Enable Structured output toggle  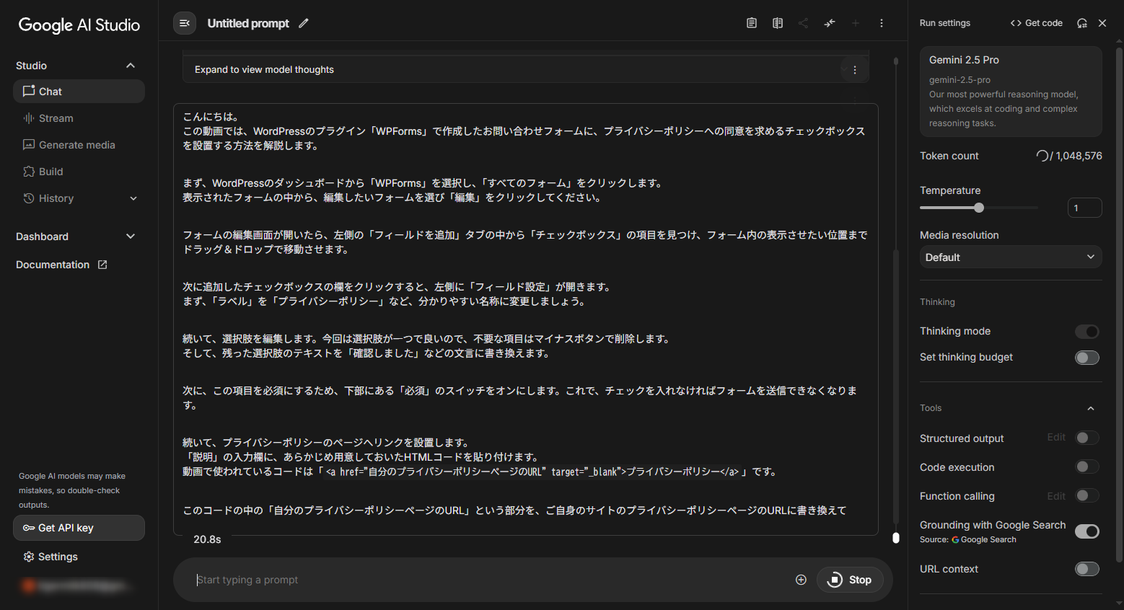[1087, 438]
